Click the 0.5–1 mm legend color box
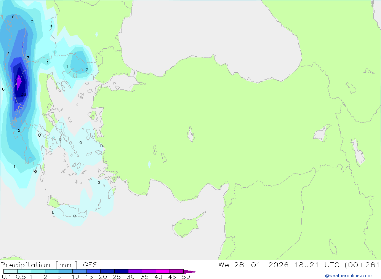 tap(24, 271)
